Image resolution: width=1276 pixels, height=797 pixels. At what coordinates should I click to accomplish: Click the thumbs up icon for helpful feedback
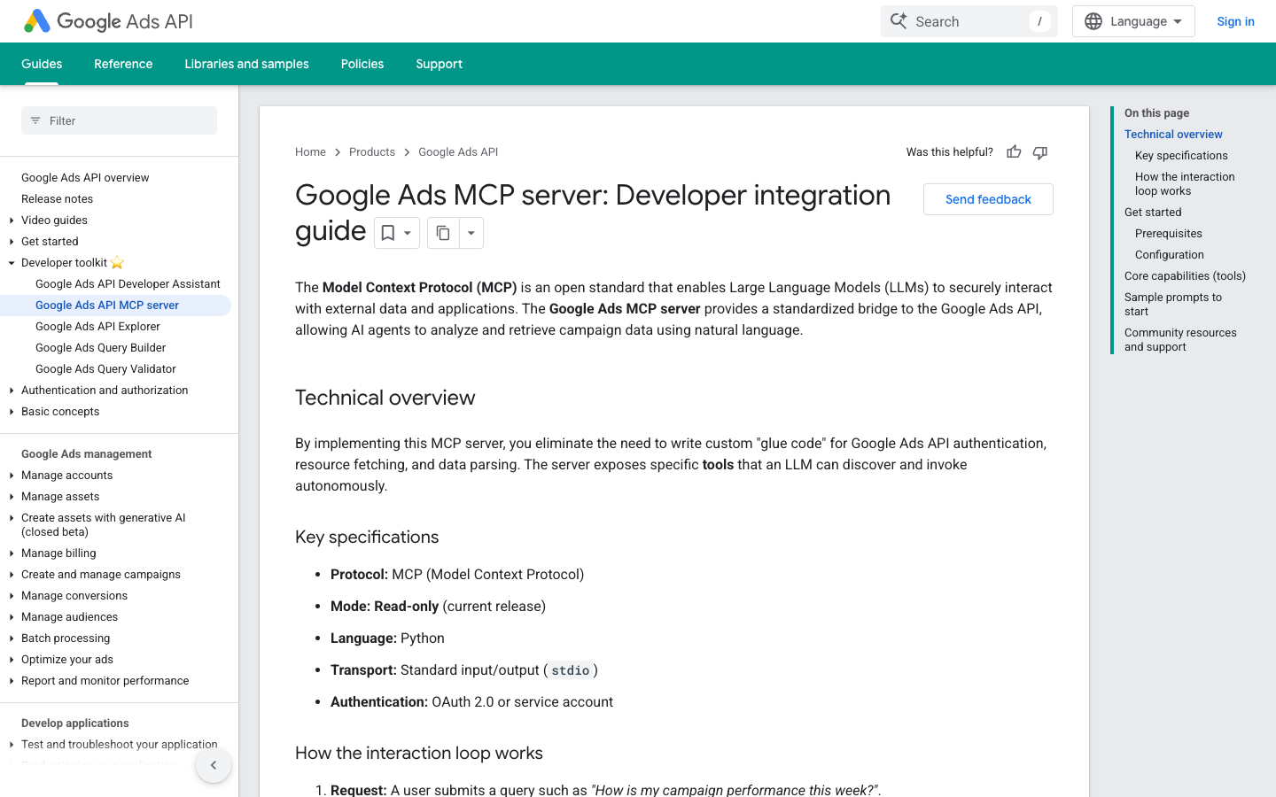(x=1013, y=151)
